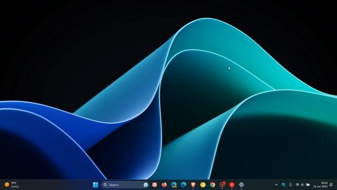Launch Brave browser from taskbar

coord(193,185)
